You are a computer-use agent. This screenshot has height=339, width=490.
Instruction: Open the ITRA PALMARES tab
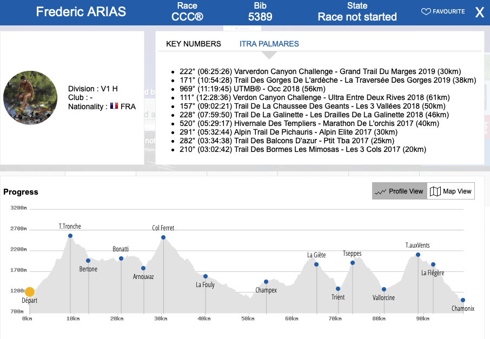(269, 44)
